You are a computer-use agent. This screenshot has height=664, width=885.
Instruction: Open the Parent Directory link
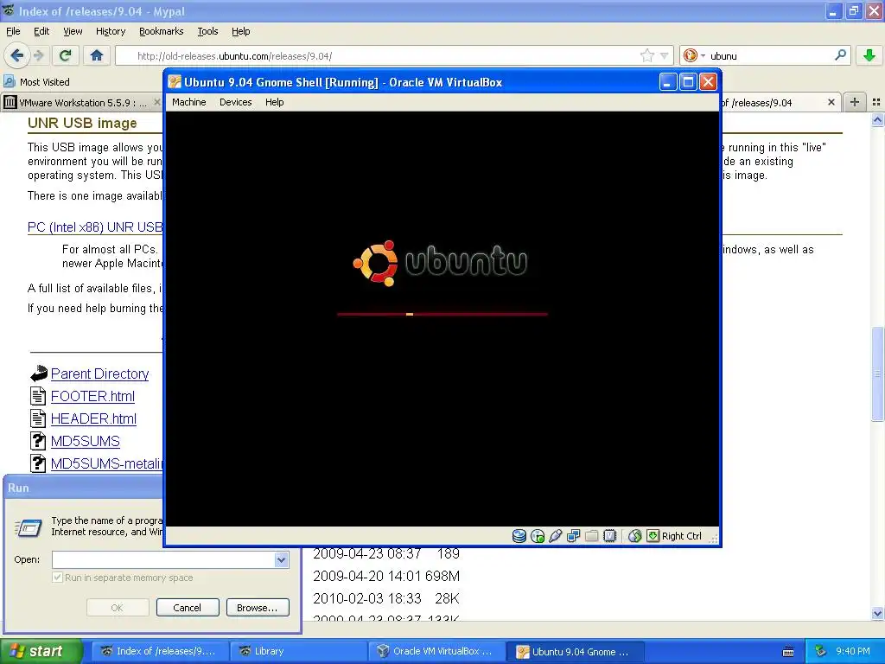coord(100,373)
